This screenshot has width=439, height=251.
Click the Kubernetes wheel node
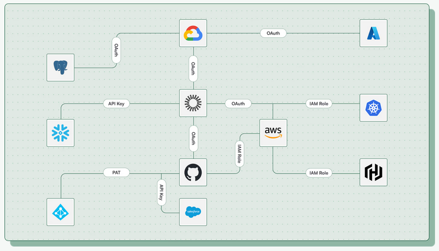[x=373, y=108]
